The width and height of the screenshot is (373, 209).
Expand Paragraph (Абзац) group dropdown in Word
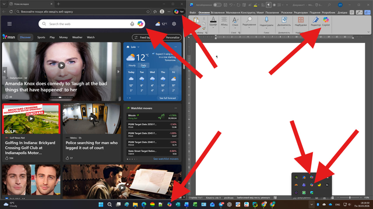coord(224,28)
